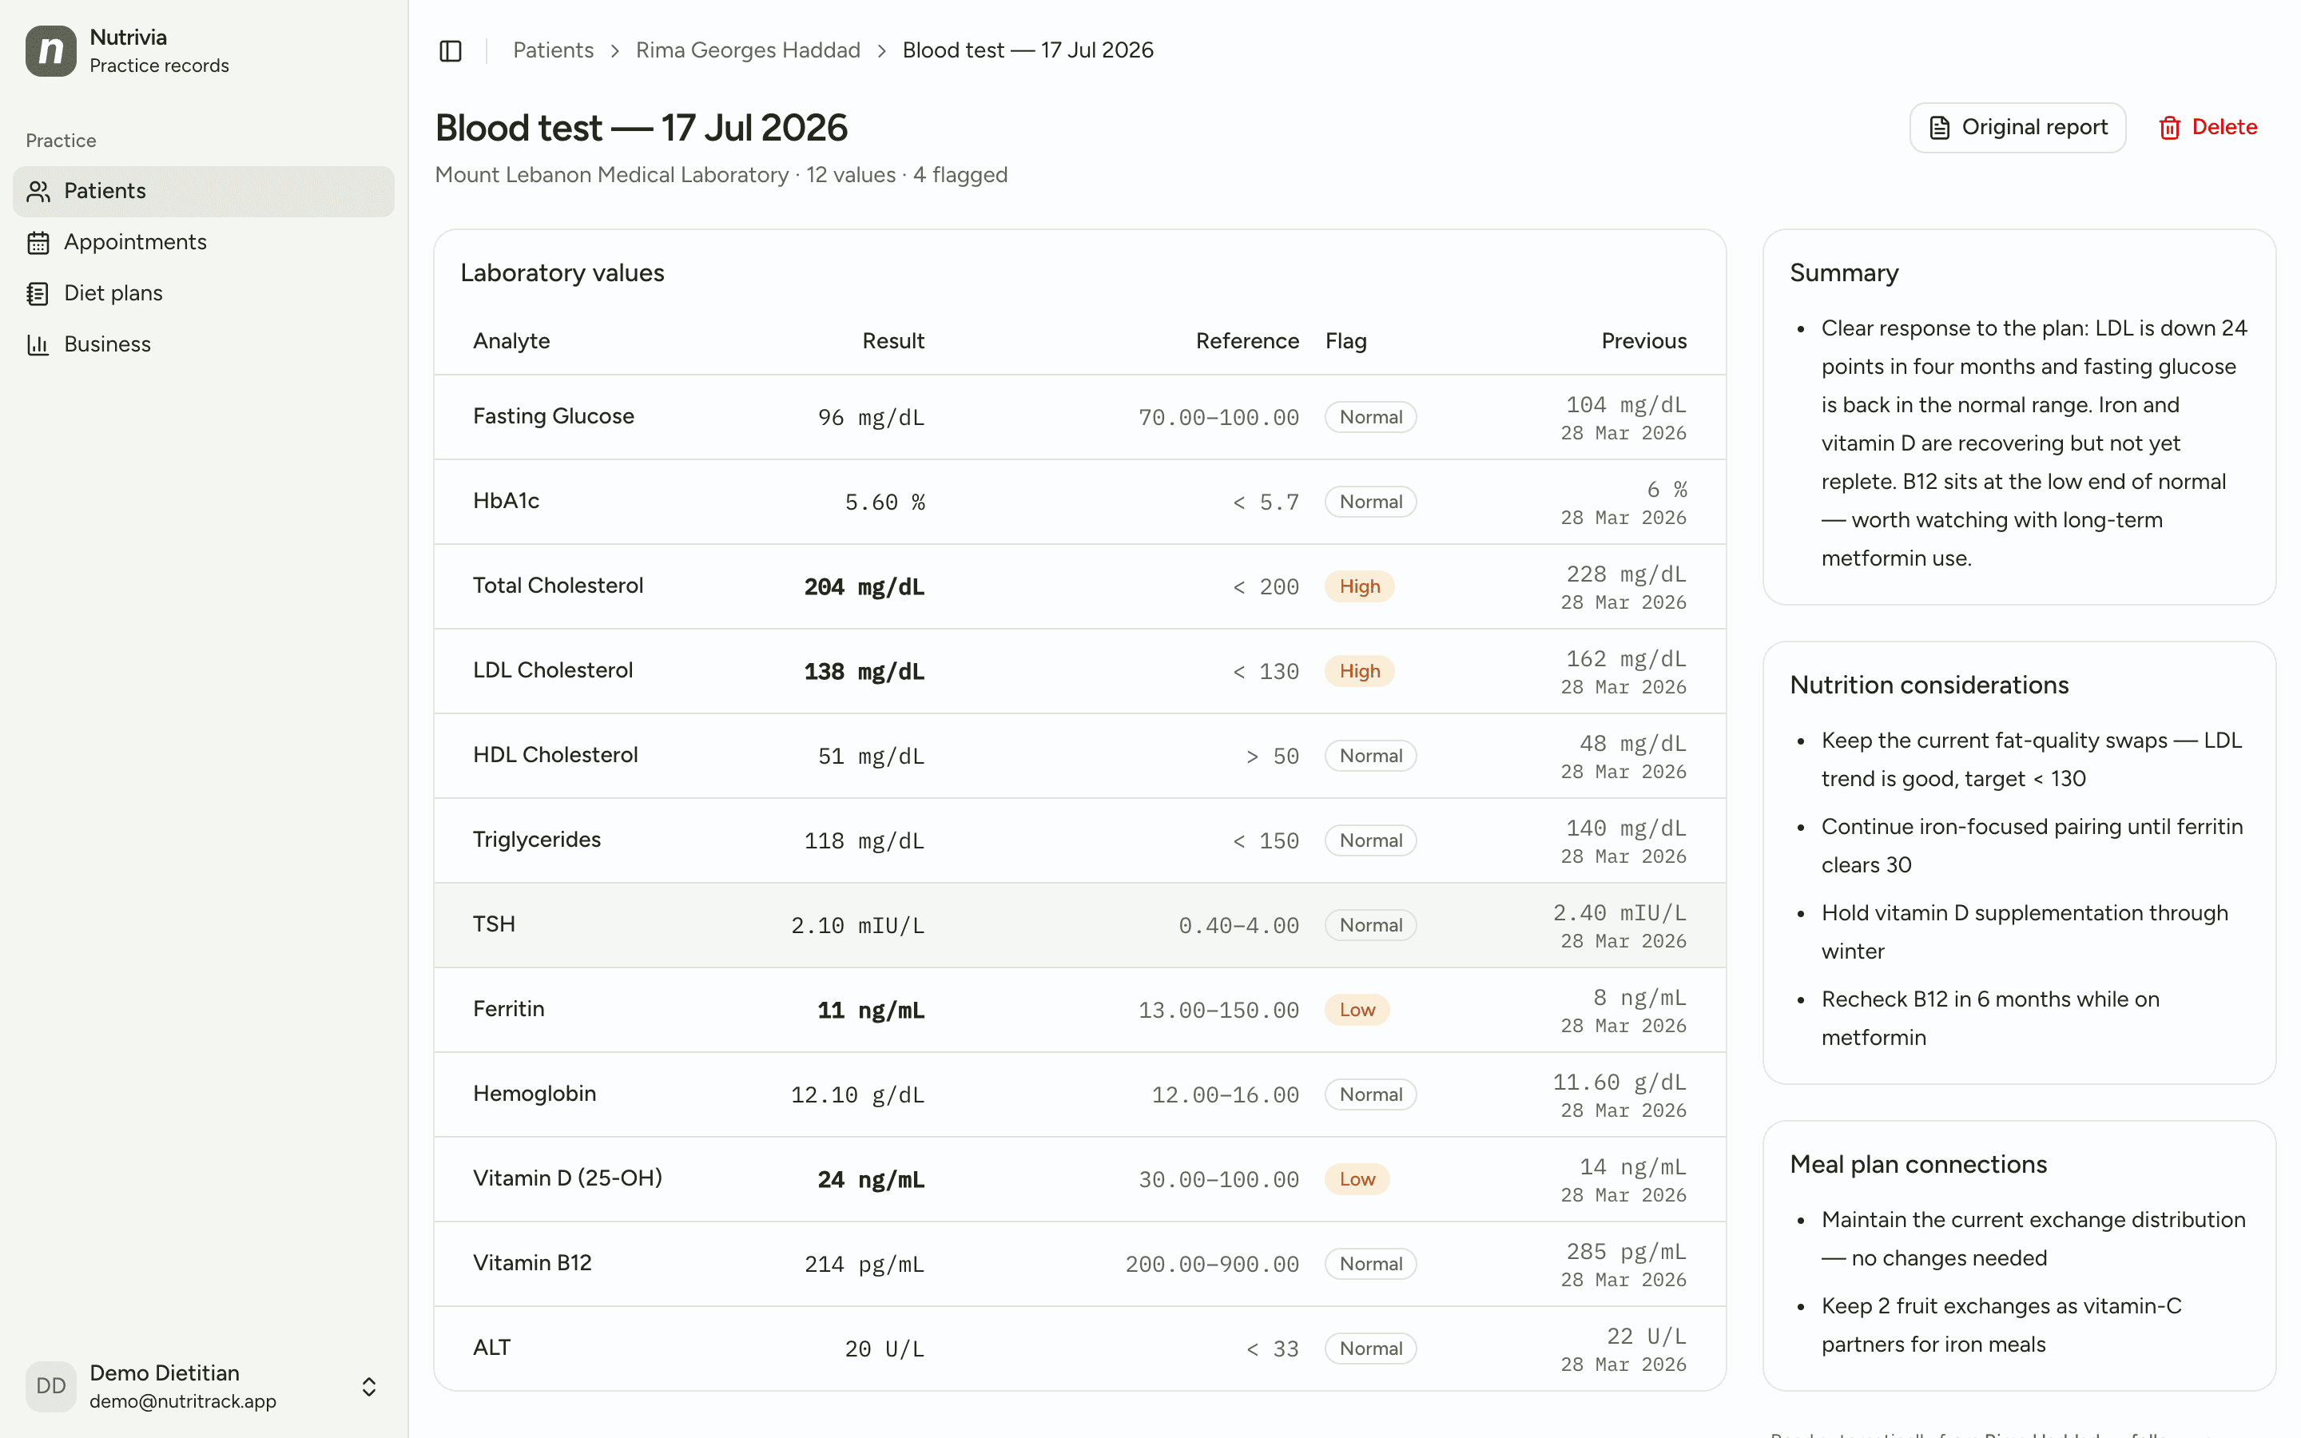Go to Diet plans section
The height and width of the screenshot is (1438, 2301).
click(204, 294)
